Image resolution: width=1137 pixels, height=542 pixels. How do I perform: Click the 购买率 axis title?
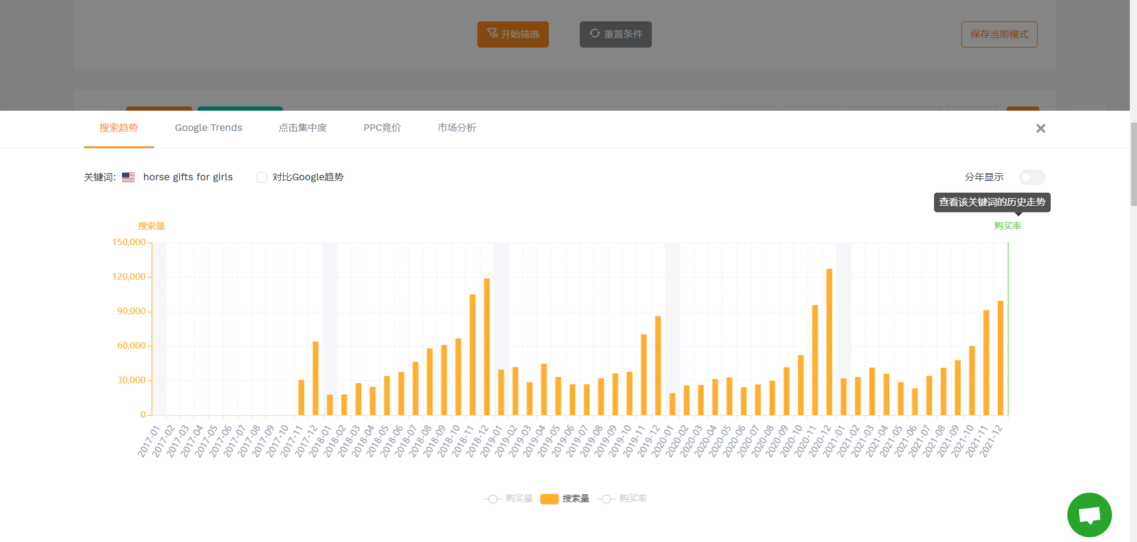coord(1007,226)
